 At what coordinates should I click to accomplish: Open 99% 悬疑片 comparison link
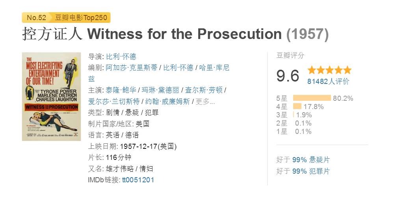pos(311,160)
